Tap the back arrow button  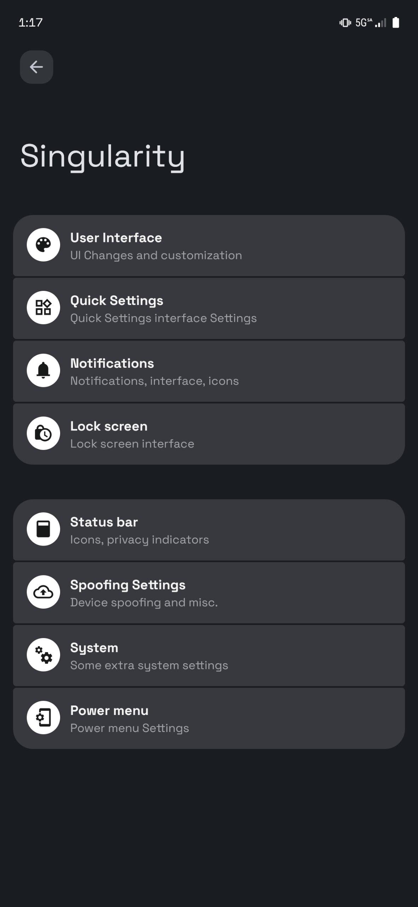pos(36,67)
